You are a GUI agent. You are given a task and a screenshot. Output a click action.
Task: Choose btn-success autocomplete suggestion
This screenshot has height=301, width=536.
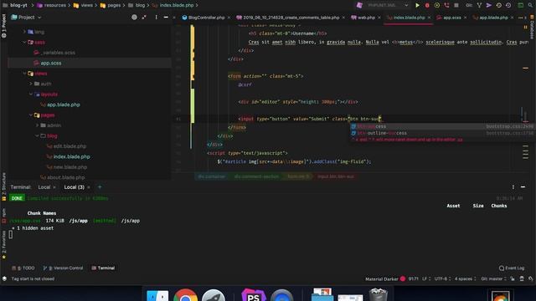coord(442,126)
